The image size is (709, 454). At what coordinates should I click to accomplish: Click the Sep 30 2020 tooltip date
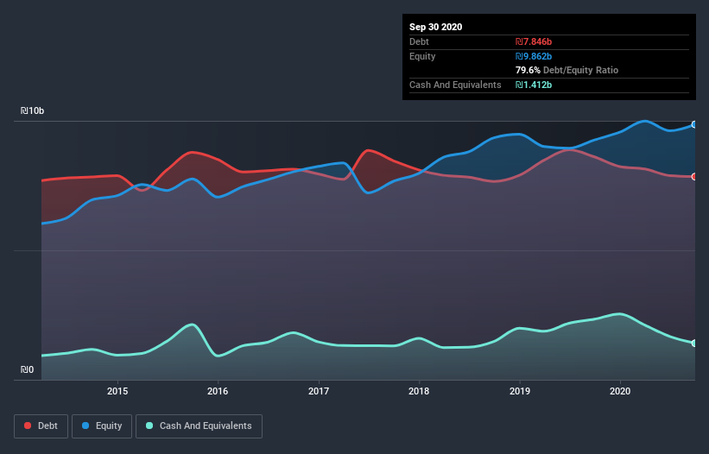point(435,27)
